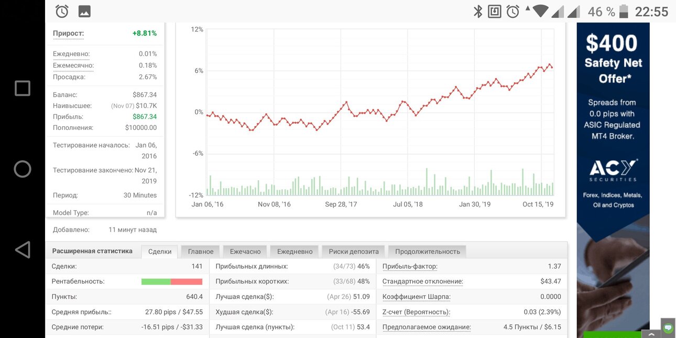Open the Ежедневно tab
The height and width of the screenshot is (338, 676).
(295, 252)
